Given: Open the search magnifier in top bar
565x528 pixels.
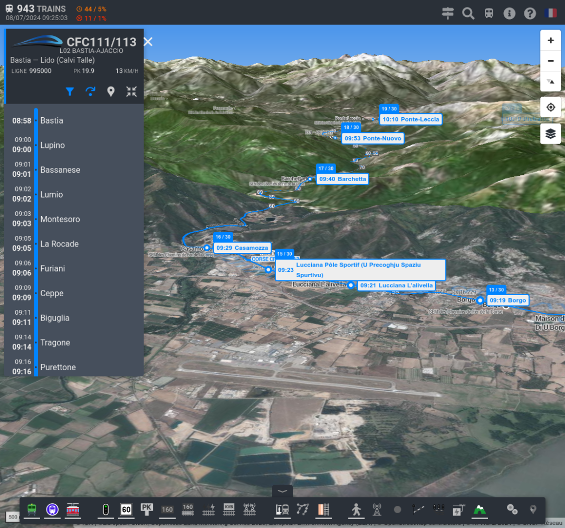Looking at the screenshot, I should [x=468, y=13].
